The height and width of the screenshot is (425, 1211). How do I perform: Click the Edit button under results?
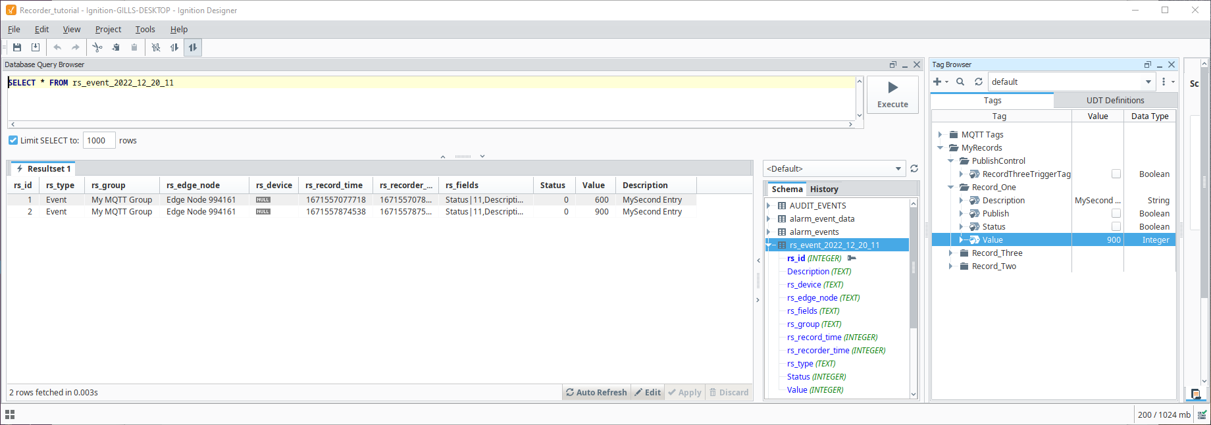coord(648,392)
